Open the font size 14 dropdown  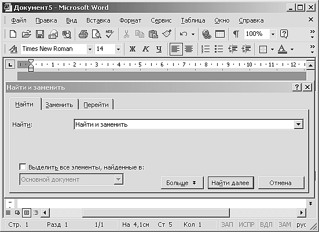(118, 49)
